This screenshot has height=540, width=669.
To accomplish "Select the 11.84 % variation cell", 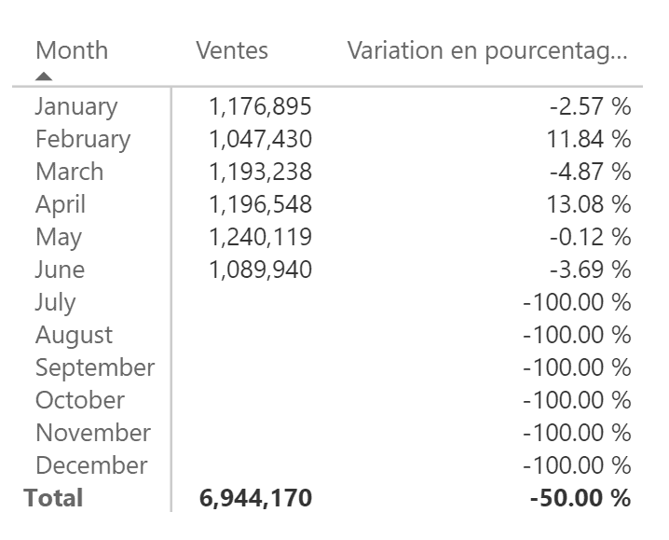I will pyautogui.click(x=591, y=139).
